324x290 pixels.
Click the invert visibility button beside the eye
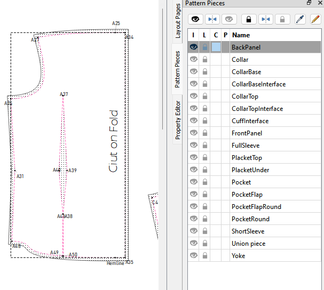tap(212, 19)
